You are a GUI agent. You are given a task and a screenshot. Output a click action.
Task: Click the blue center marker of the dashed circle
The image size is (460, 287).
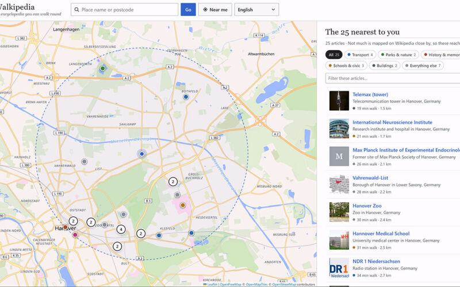(141, 154)
